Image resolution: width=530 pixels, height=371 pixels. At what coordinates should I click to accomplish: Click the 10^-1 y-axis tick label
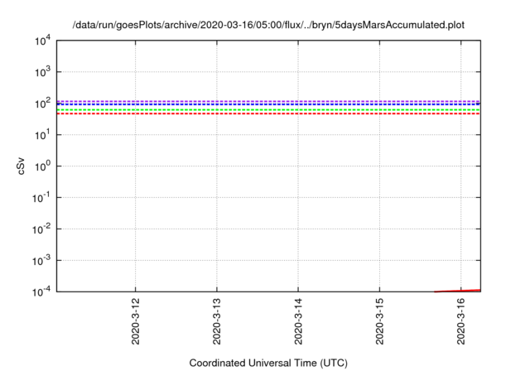(x=43, y=198)
